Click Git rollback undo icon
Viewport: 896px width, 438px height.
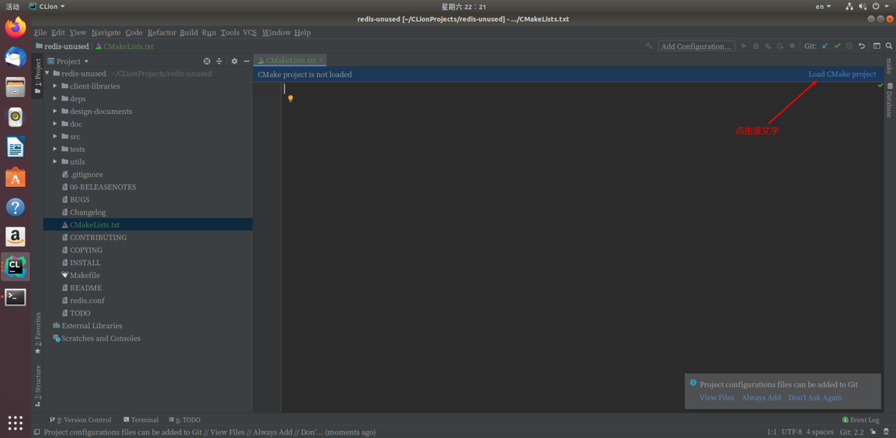[x=862, y=46]
